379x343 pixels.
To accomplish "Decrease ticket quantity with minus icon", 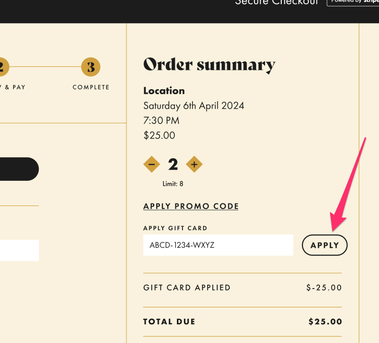I will tap(152, 164).
